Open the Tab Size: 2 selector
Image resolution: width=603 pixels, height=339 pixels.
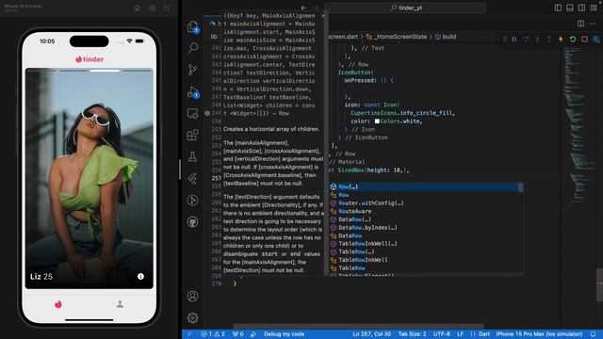(412, 334)
